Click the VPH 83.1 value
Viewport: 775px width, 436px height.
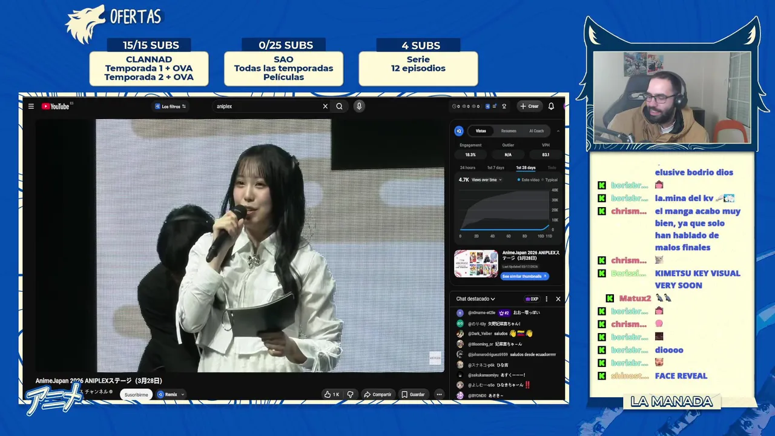pyautogui.click(x=546, y=155)
